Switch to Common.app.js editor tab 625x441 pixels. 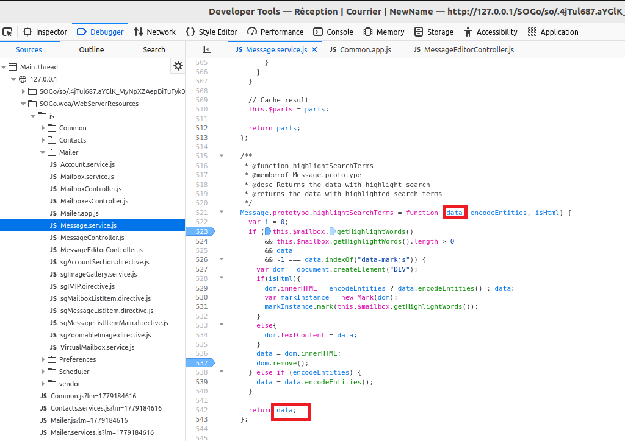(360, 50)
